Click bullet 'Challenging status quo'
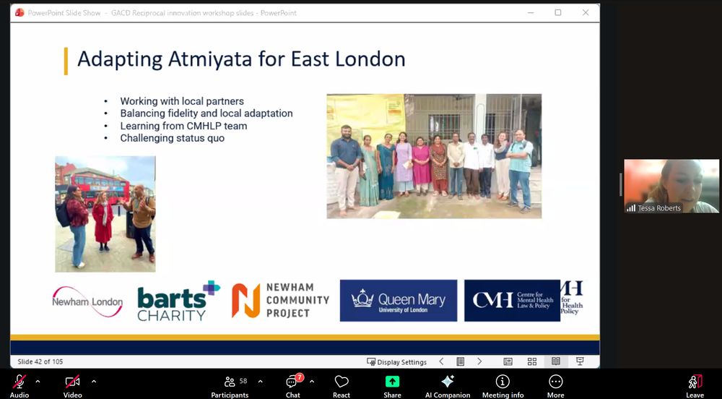Viewport: 722px width, 399px height. 173,138
